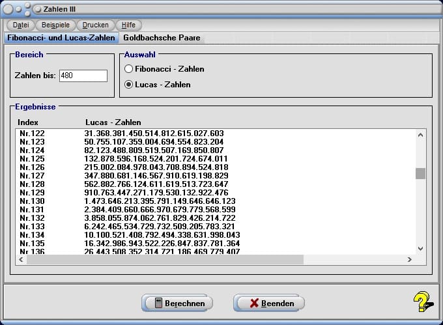Select row Nr.123 in results list
Screen dimensions: 443x325
(x=216, y=142)
